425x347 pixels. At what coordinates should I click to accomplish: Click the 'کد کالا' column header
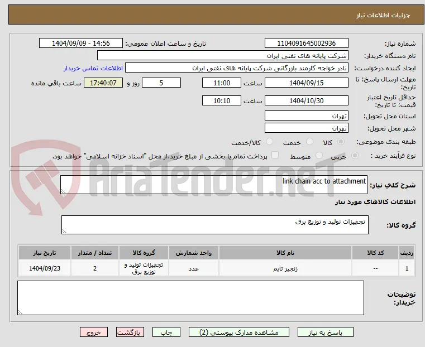click(375, 253)
